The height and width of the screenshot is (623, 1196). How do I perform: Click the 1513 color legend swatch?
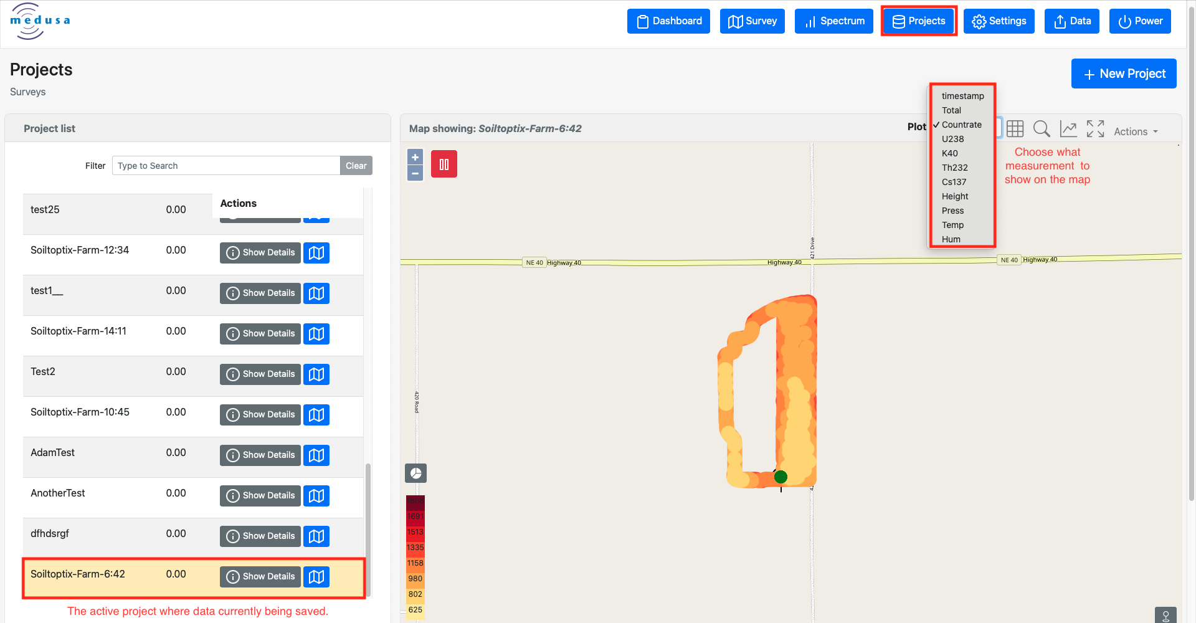(415, 532)
